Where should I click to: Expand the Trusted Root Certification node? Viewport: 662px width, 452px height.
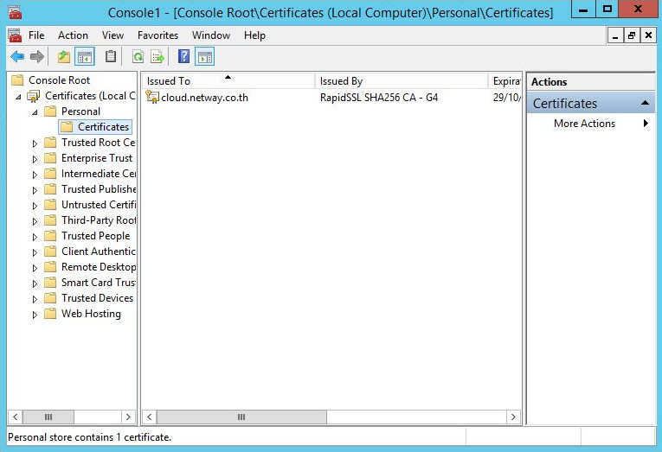click(35, 143)
